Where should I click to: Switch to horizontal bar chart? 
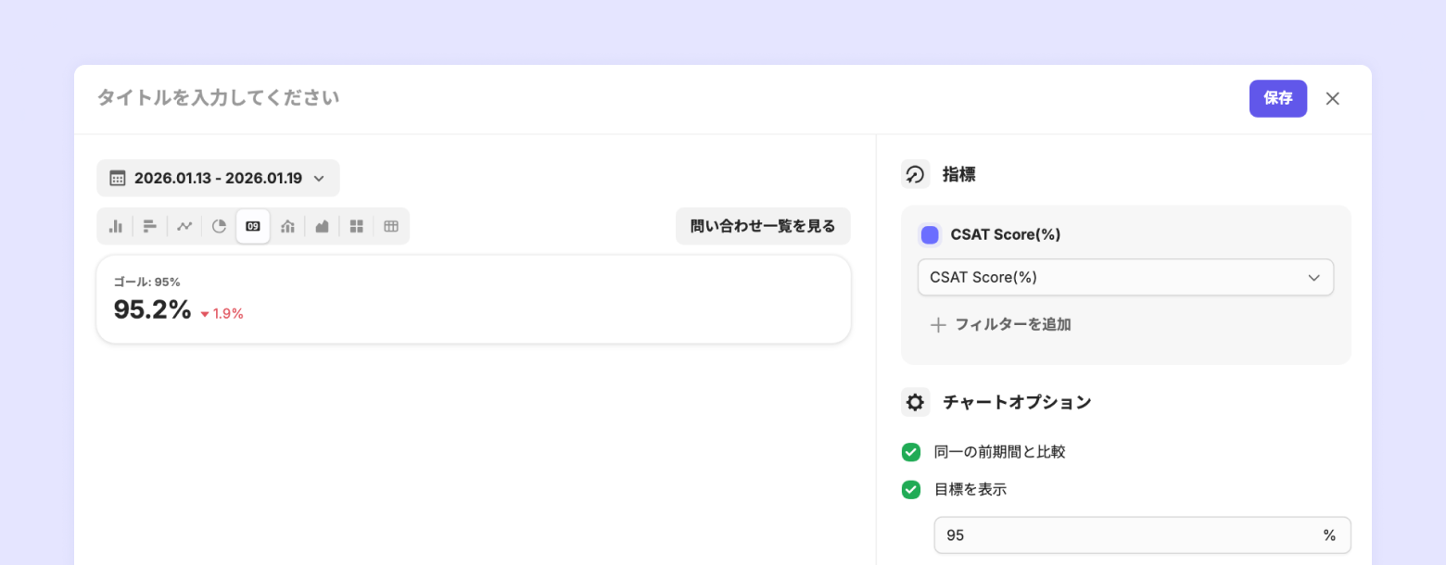(x=150, y=226)
